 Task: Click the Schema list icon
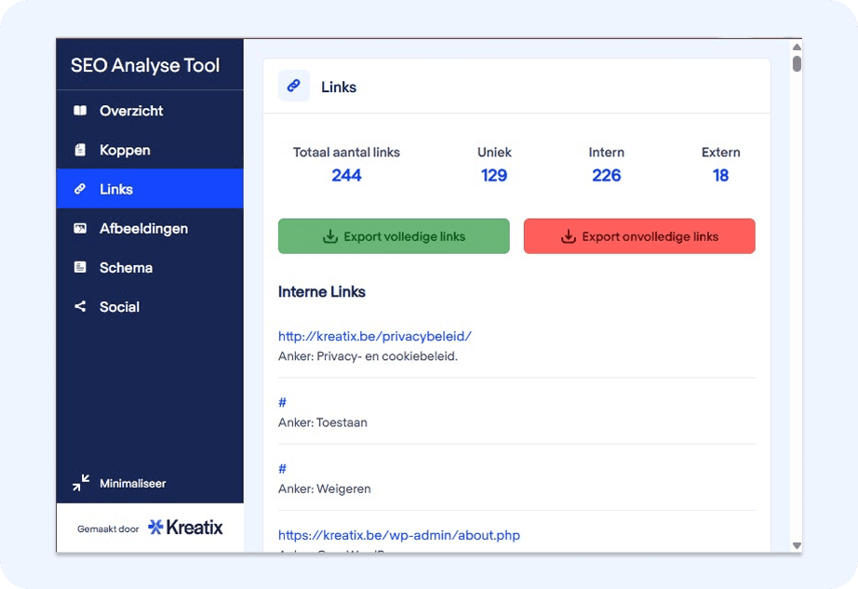[x=80, y=267]
